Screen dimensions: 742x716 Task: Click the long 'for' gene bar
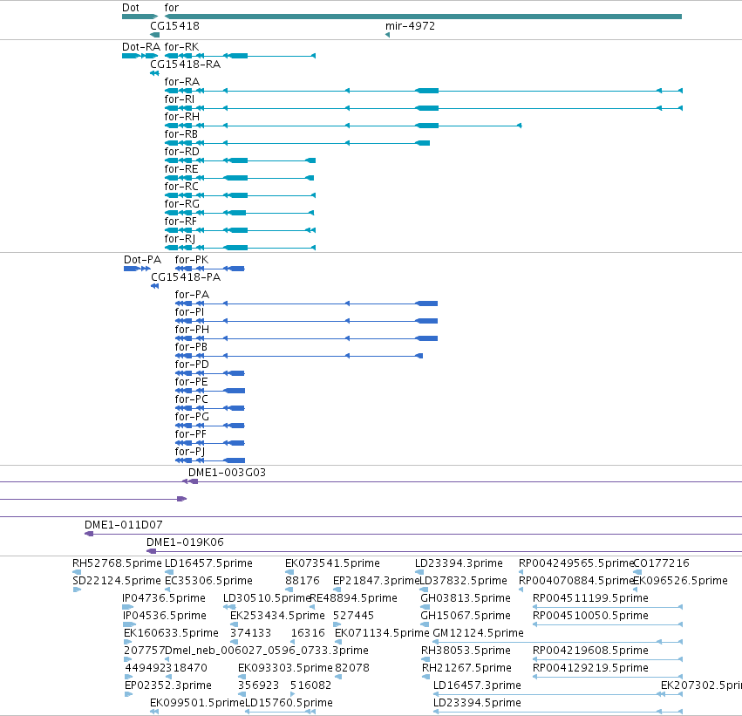tap(423, 17)
